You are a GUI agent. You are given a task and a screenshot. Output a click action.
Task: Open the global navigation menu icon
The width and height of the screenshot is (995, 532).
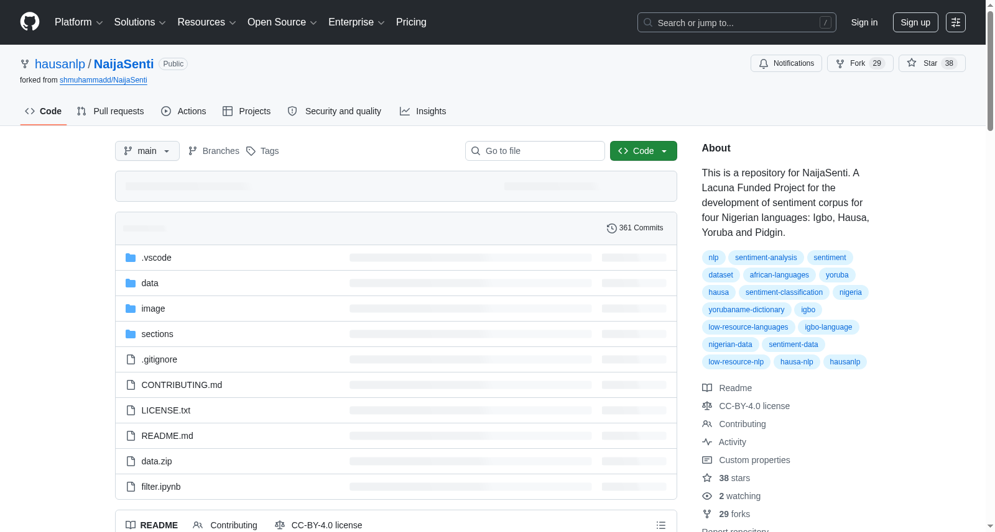(x=956, y=22)
